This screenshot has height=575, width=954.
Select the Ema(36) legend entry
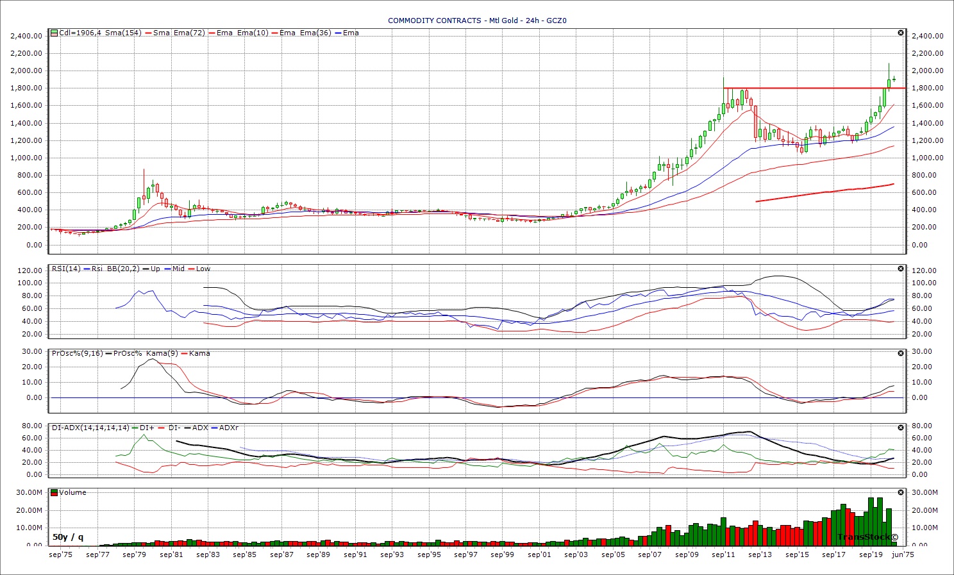tap(315, 33)
